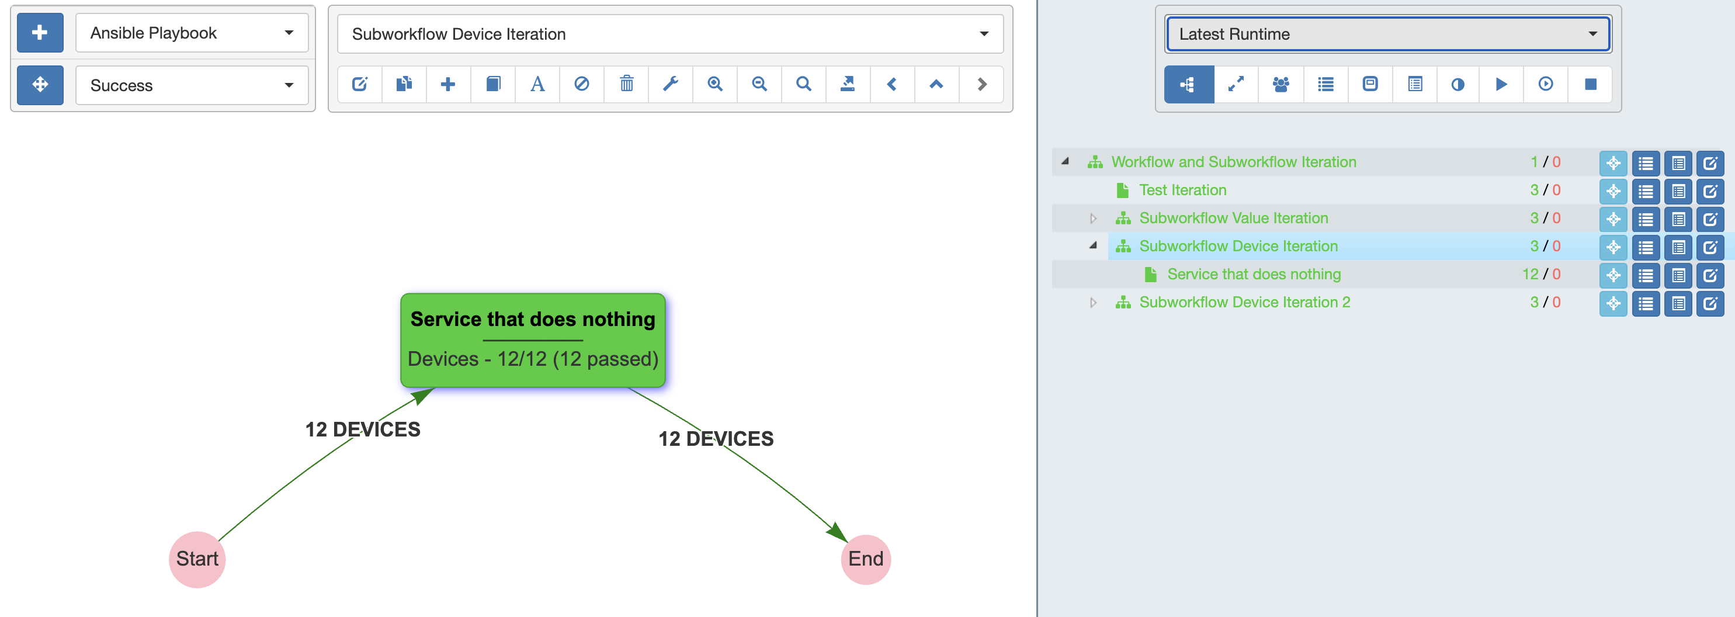Click the trash delete icon

pyautogui.click(x=626, y=84)
